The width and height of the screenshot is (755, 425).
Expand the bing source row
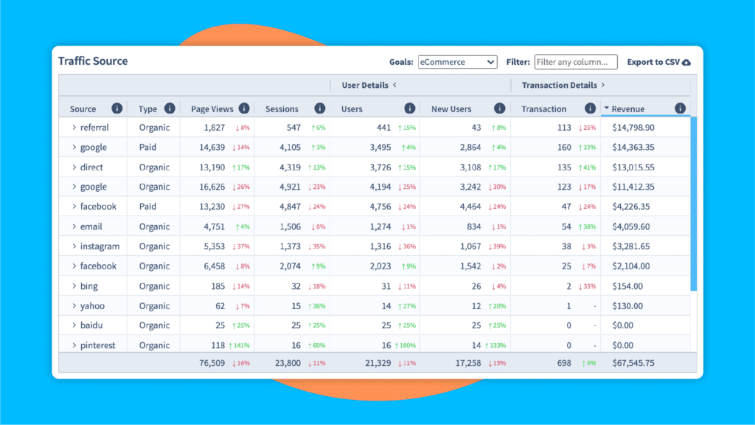[x=74, y=286]
